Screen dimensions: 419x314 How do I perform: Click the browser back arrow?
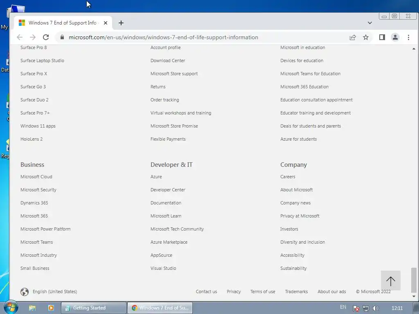20,37
